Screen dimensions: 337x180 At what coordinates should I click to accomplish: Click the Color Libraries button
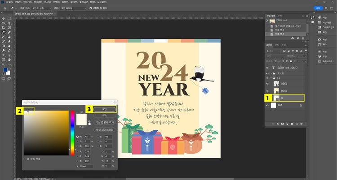coord(105,130)
